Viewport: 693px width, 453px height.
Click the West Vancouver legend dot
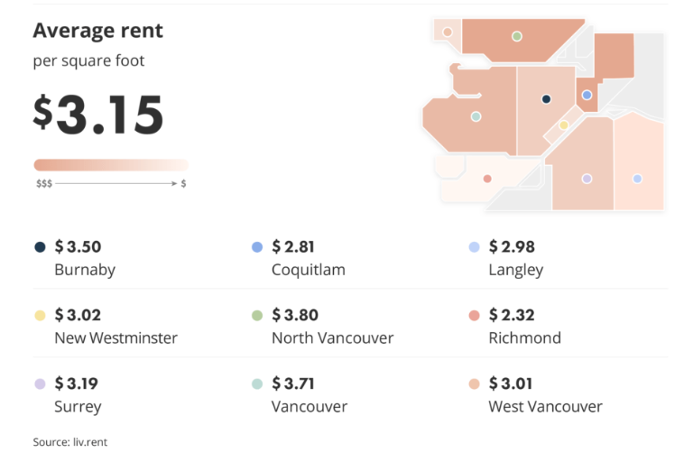tap(475, 384)
